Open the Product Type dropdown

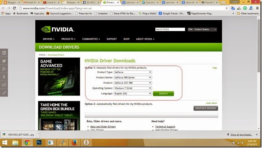133,72
